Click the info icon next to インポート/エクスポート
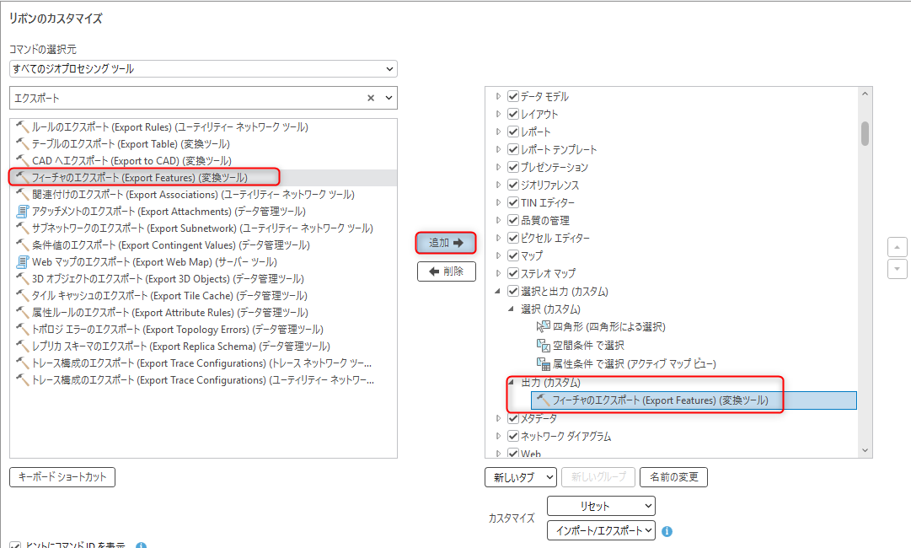The image size is (911, 548). (667, 531)
